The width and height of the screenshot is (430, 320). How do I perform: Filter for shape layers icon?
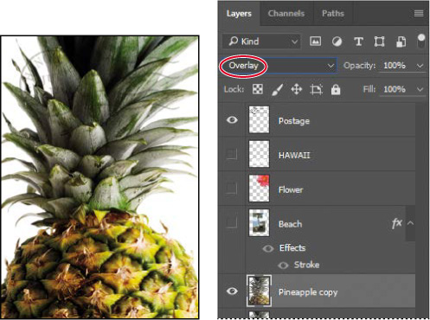tap(379, 42)
